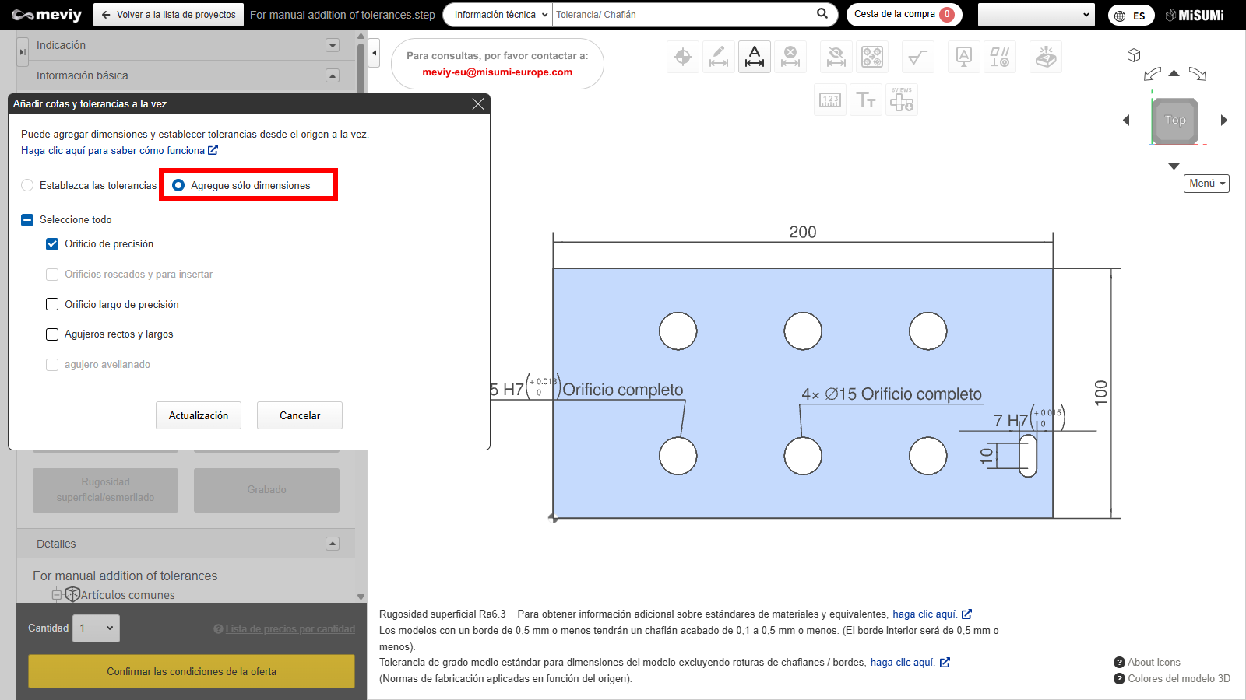Screen dimensions: 1246x700
Task: Collapse the 'Detalles' section expander
Action: tap(333, 544)
